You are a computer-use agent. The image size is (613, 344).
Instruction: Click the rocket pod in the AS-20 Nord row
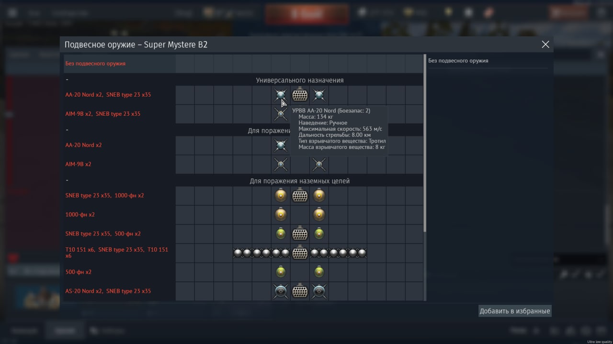(x=300, y=291)
